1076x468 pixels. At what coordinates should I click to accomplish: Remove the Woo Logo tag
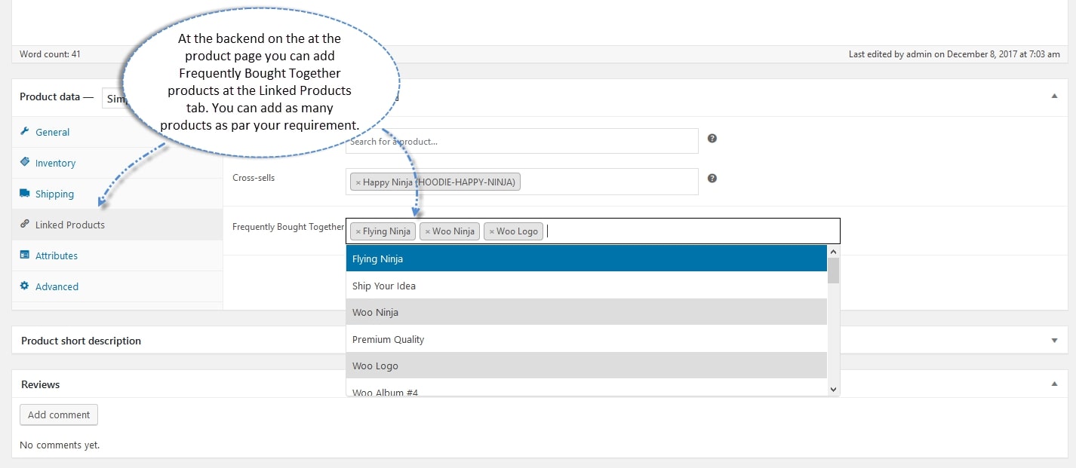[491, 231]
